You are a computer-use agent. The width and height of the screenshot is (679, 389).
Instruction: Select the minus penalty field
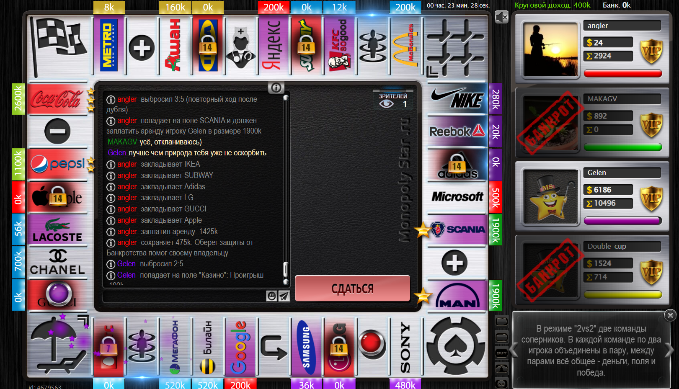tap(57, 131)
